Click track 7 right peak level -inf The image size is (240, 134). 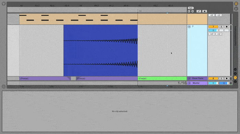[x=219, y=34]
